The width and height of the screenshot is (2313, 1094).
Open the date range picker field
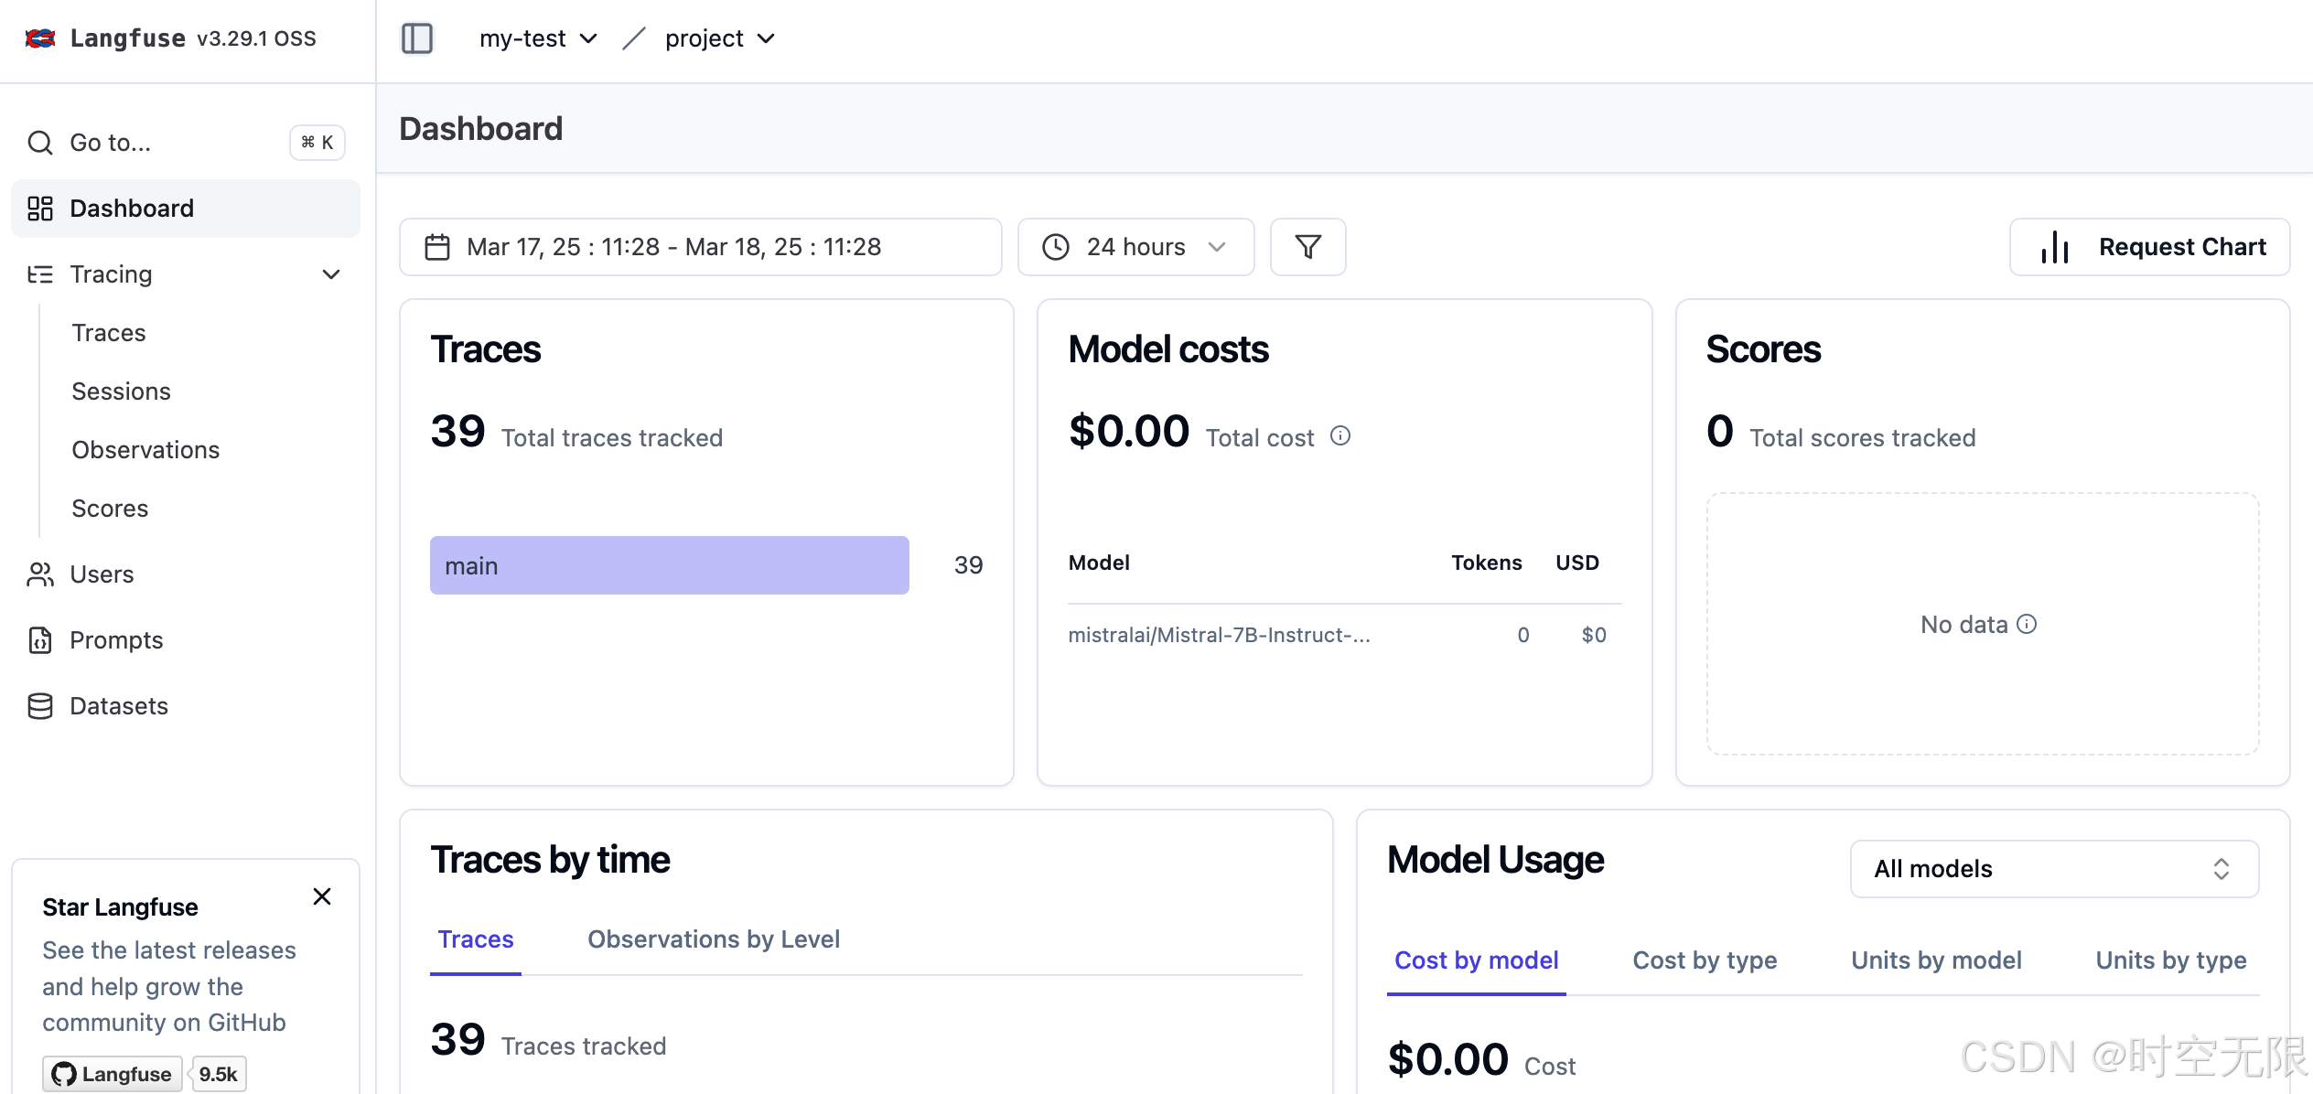[x=701, y=247]
